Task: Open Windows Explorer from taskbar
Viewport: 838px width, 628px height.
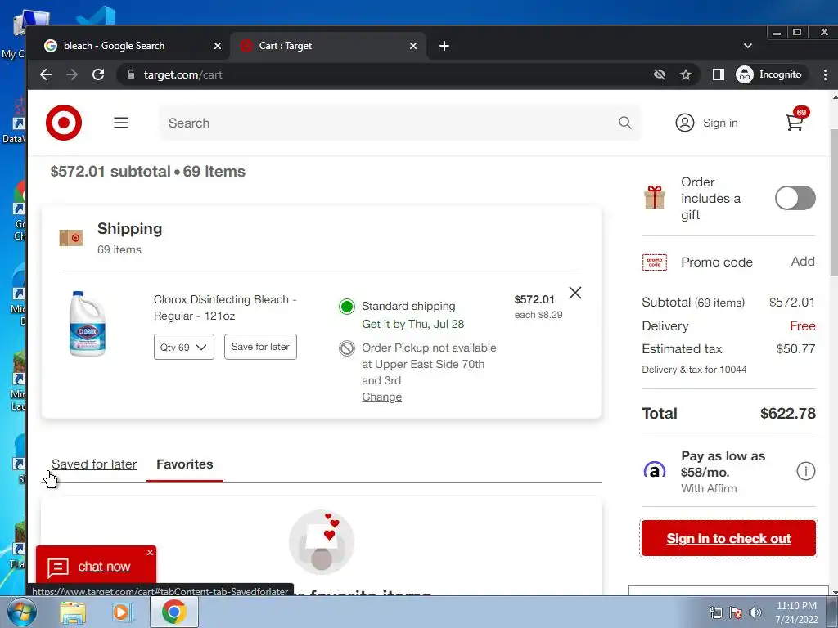Action: (x=73, y=612)
